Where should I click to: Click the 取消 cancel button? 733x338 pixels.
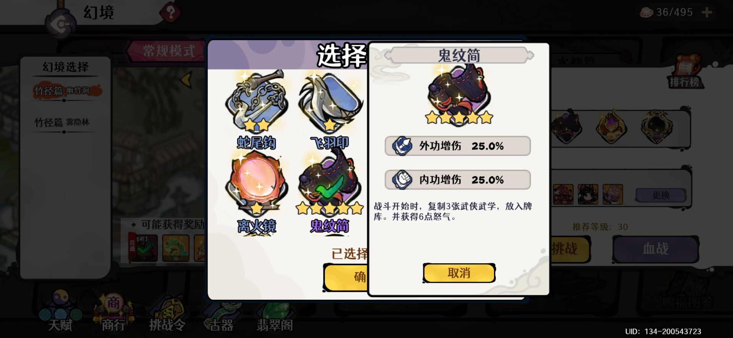459,273
